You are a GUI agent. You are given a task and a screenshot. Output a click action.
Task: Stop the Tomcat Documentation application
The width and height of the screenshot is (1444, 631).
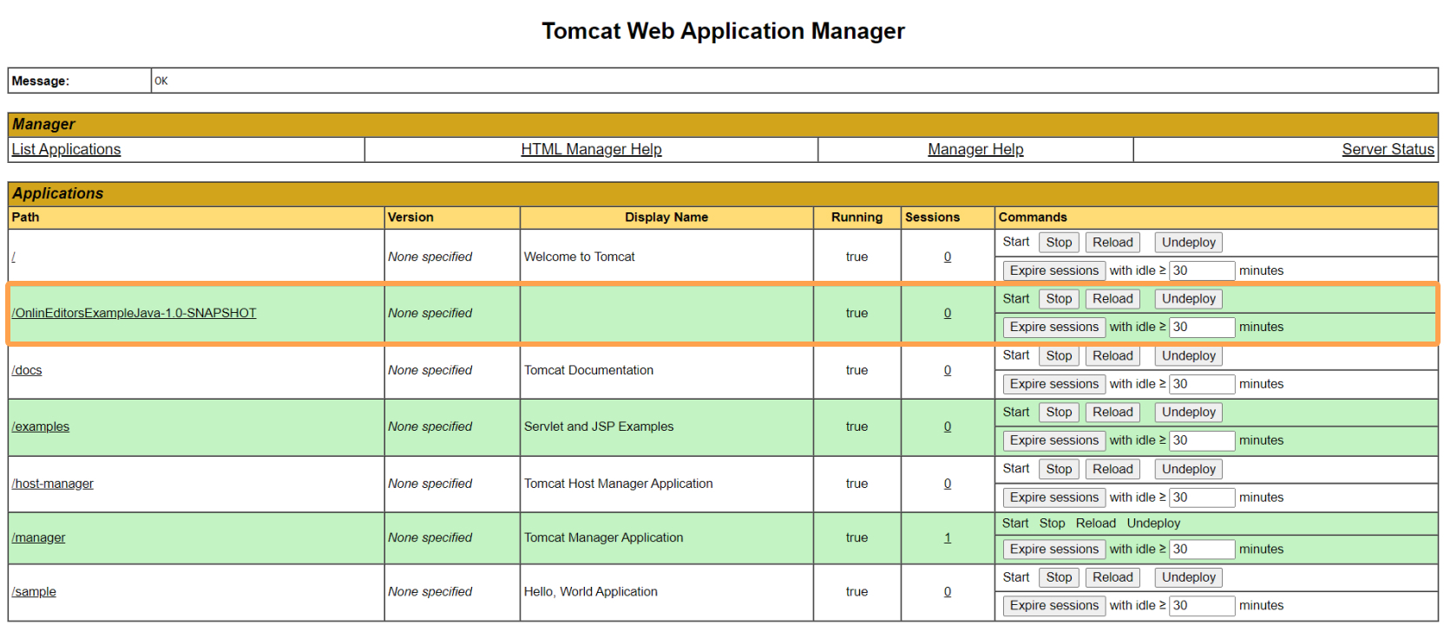(1059, 356)
